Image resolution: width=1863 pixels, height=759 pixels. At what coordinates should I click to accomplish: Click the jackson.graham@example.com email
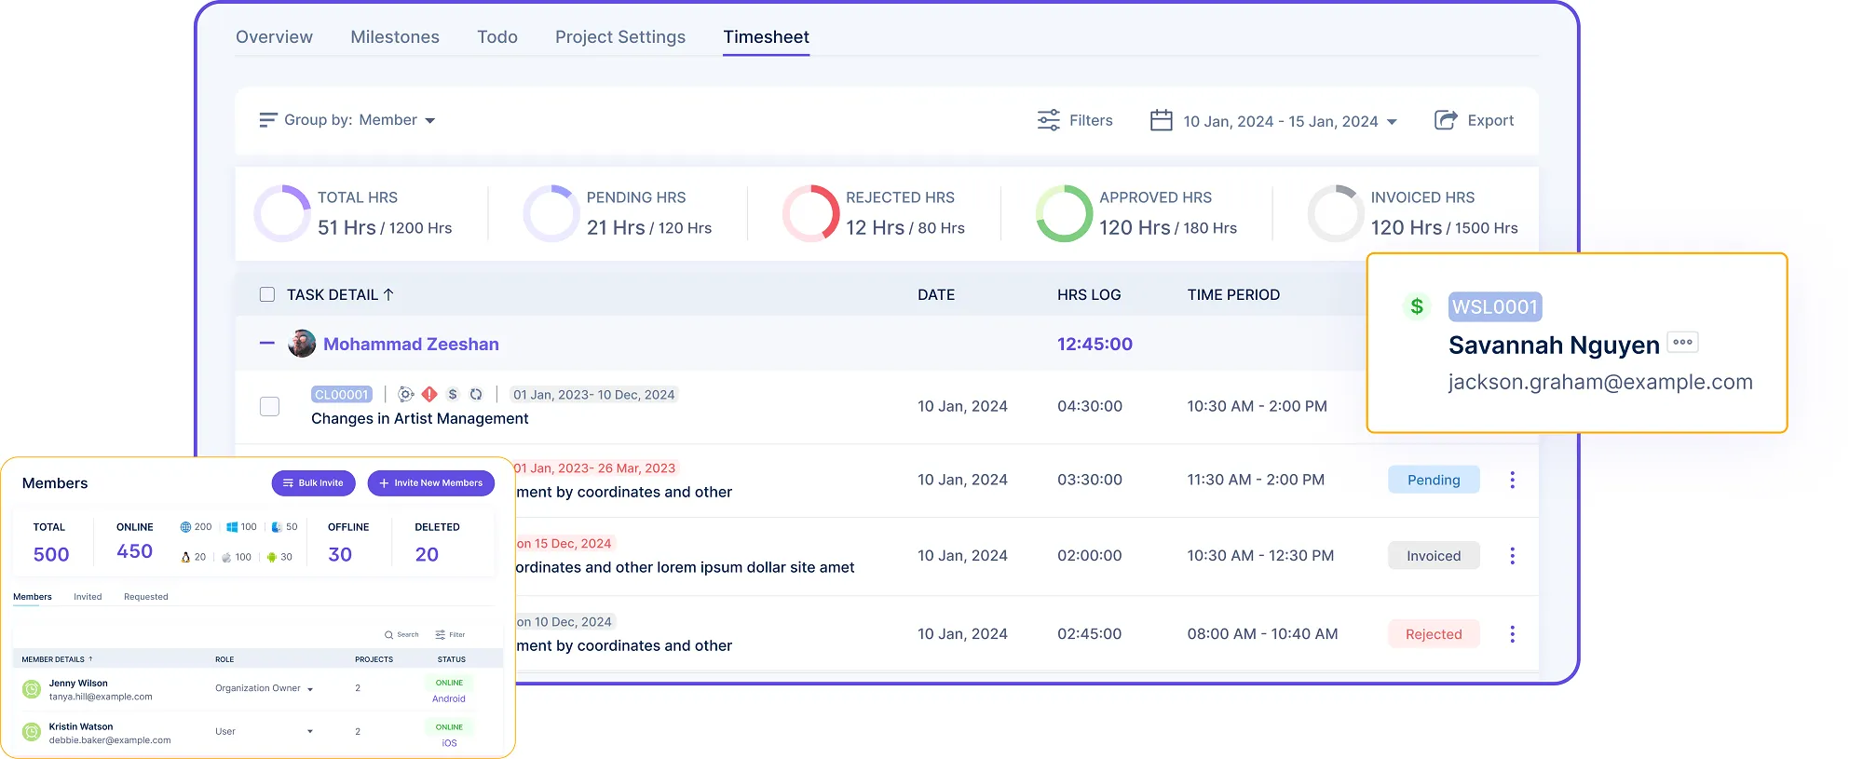(x=1600, y=382)
